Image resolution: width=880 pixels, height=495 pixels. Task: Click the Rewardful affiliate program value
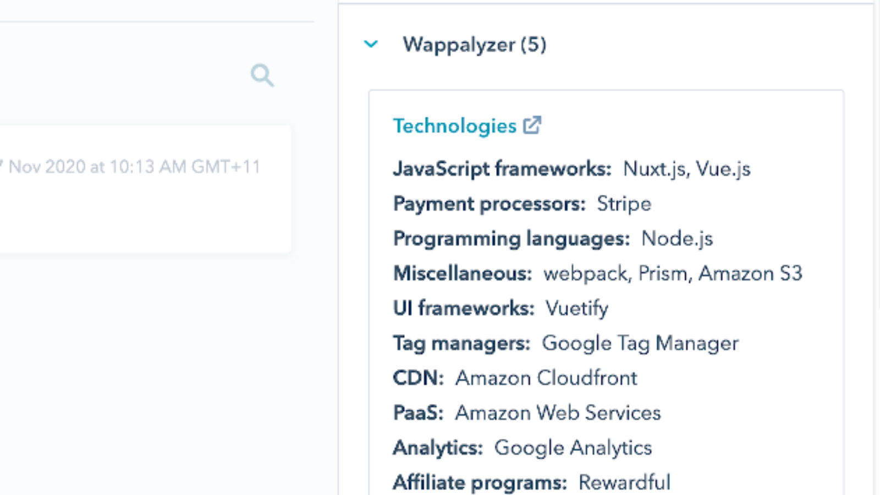coord(624,482)
